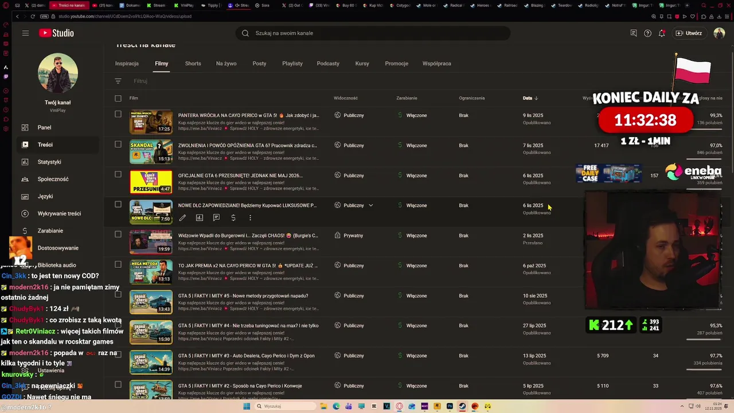
Task: Click the YouTube Studio logo
Action: click(x=56, y=33)
